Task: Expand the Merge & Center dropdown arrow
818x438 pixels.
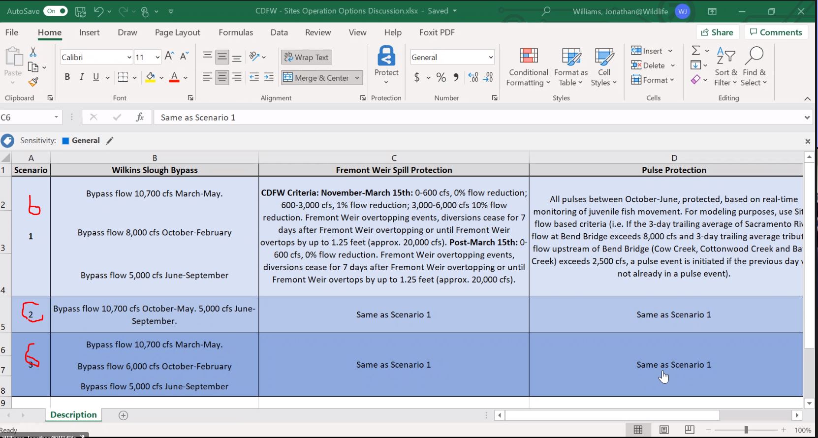Action: (357, 78)
